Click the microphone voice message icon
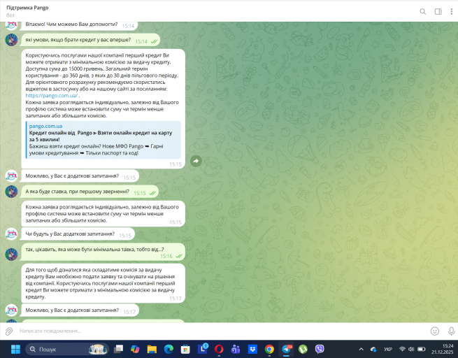The image size is (458, 358). pos(451,331)
